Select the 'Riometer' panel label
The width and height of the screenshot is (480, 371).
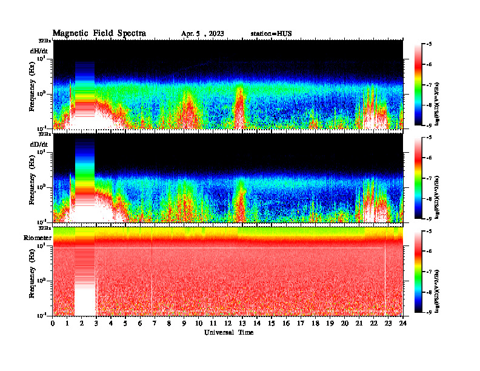point(38,238)
